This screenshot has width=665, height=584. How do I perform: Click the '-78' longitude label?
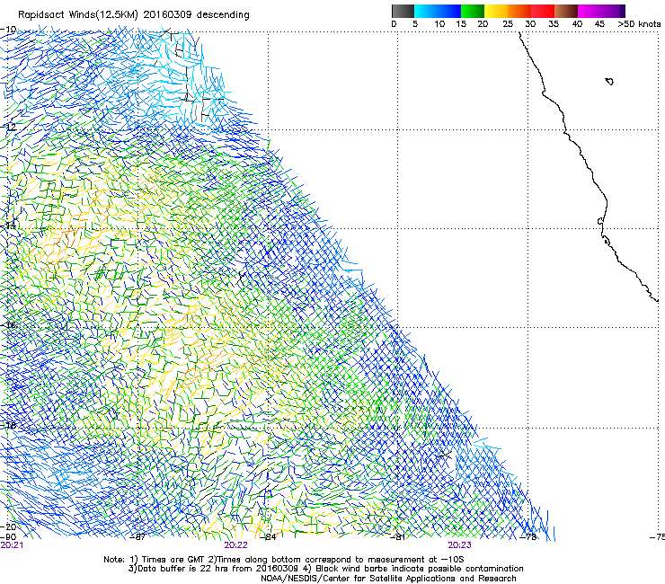528,537
